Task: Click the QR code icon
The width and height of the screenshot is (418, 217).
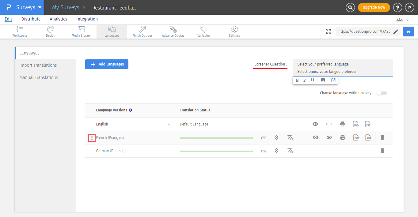Action: [329, 32]
